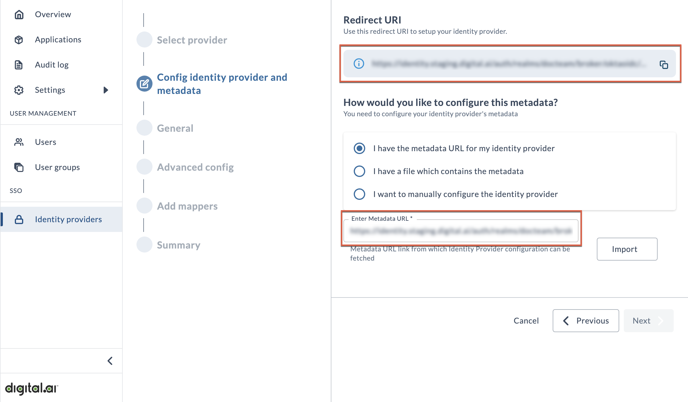The image size is (688, 402).
Task: Click the Select provider step circle
Action: pos(144,40)
